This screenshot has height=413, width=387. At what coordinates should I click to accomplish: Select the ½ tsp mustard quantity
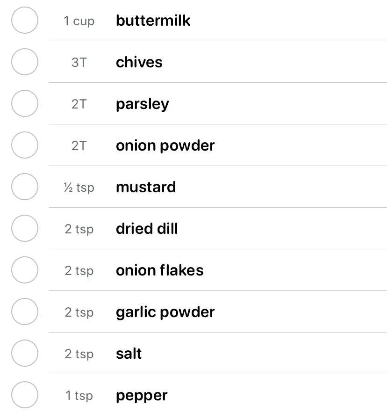(79, 188)
